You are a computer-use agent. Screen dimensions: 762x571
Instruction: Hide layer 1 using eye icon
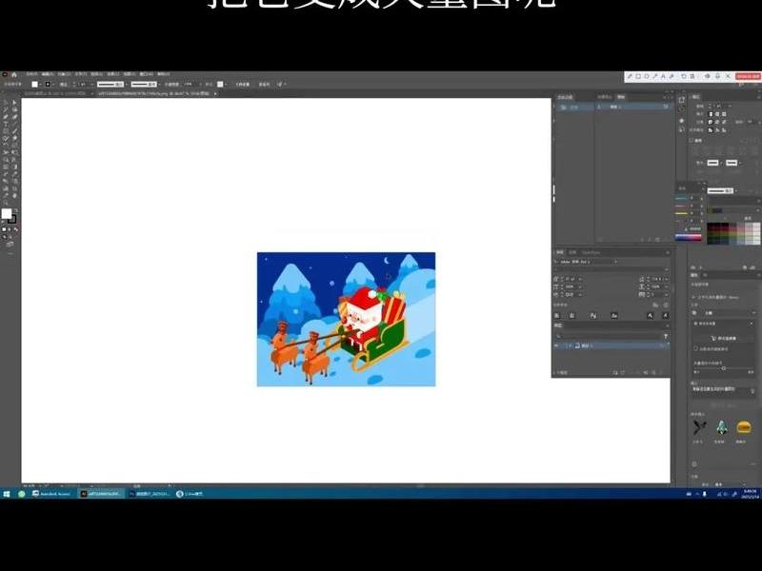click(x=556, y=345)
